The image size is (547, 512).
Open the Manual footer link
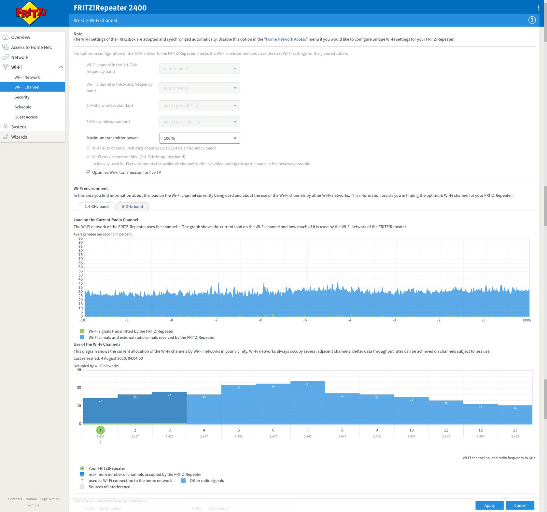coord(31,499)
